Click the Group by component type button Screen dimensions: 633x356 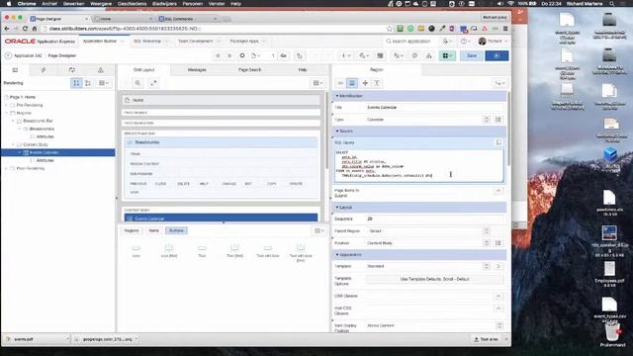tap(76, 83)
